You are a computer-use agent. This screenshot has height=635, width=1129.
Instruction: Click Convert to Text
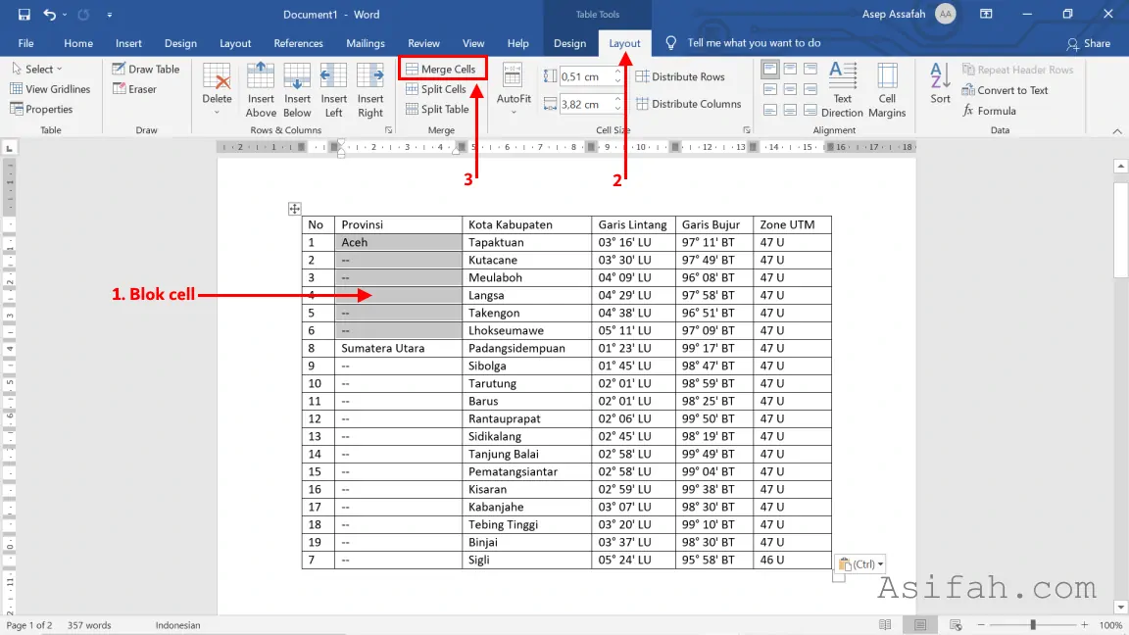pyautogui.click(x=1005, y=90)
